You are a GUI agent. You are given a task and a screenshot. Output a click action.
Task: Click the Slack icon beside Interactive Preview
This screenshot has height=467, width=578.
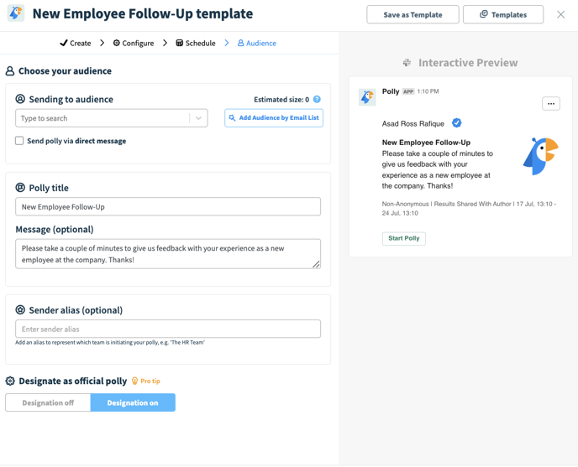(407, 63)
